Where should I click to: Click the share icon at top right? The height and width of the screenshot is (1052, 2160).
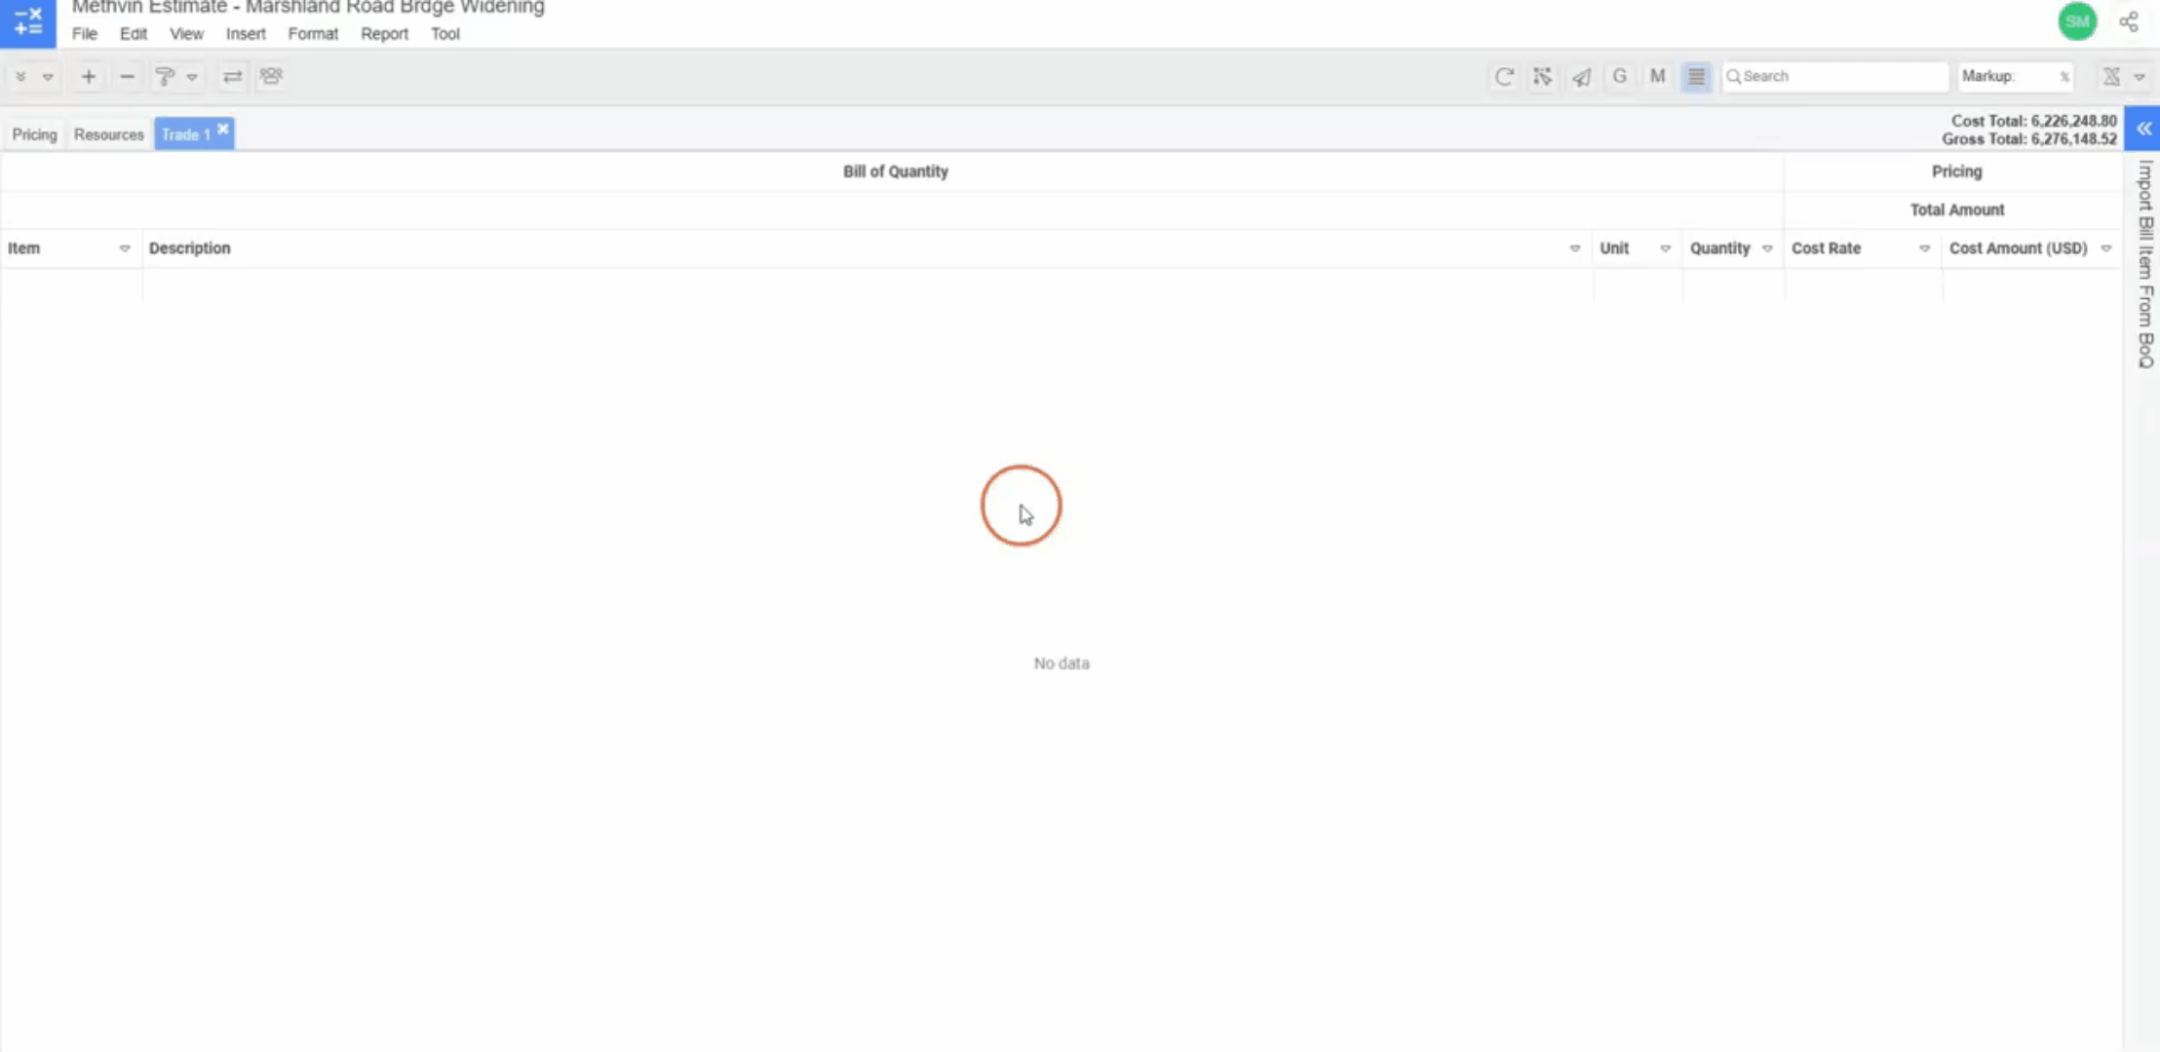click(x=2129, y=21)
